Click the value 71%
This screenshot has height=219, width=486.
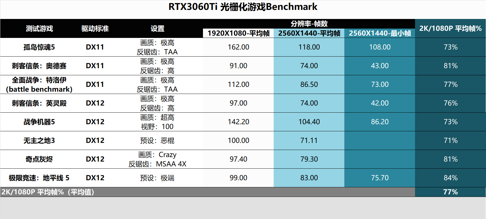point(451,141)
